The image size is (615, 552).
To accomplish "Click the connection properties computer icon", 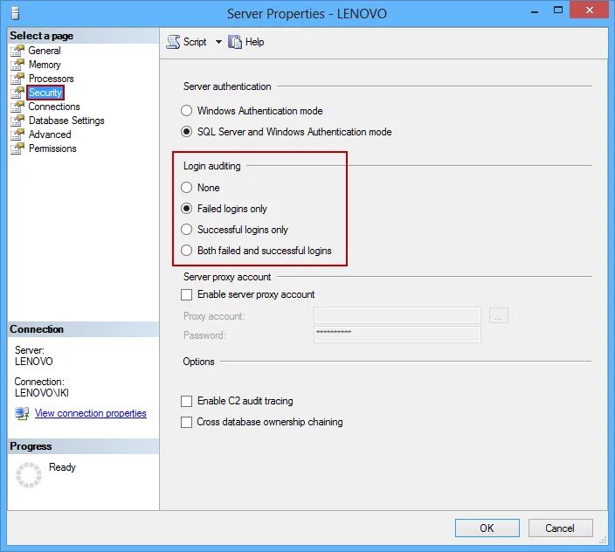I will [22, 413].
